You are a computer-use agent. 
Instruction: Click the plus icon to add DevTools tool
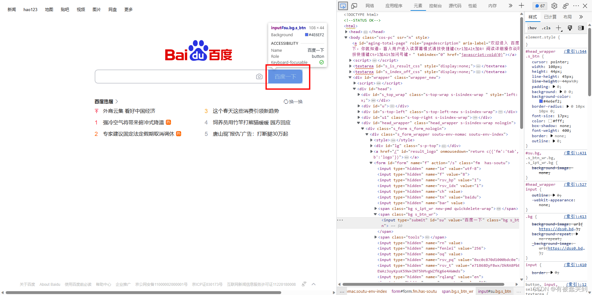click(521, 6)
